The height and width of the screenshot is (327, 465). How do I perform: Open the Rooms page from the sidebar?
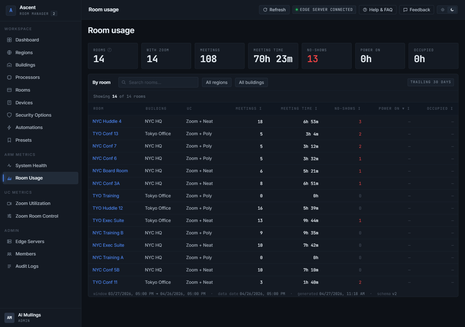(41, 90)
